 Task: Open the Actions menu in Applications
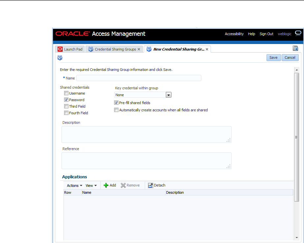click(x=74, y=186)
